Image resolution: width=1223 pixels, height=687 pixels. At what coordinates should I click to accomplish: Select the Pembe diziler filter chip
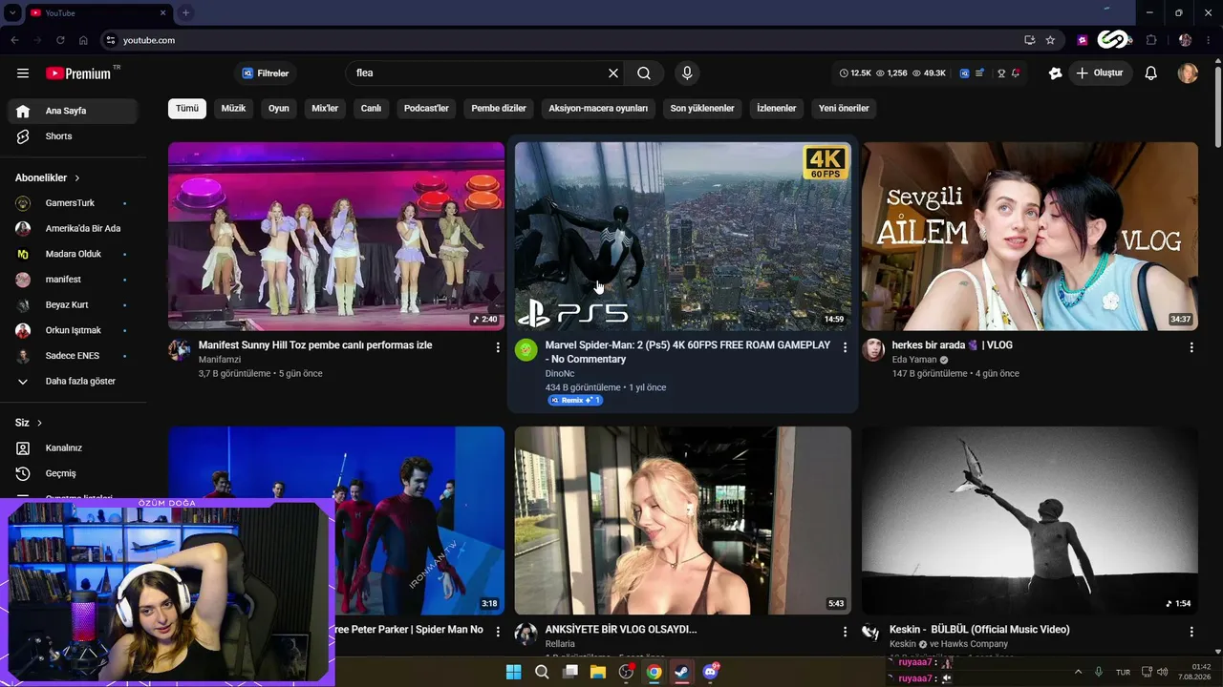[x=499, y=109]
